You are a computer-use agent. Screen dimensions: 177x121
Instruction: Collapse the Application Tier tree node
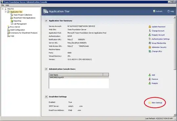[x=6, y=12]
